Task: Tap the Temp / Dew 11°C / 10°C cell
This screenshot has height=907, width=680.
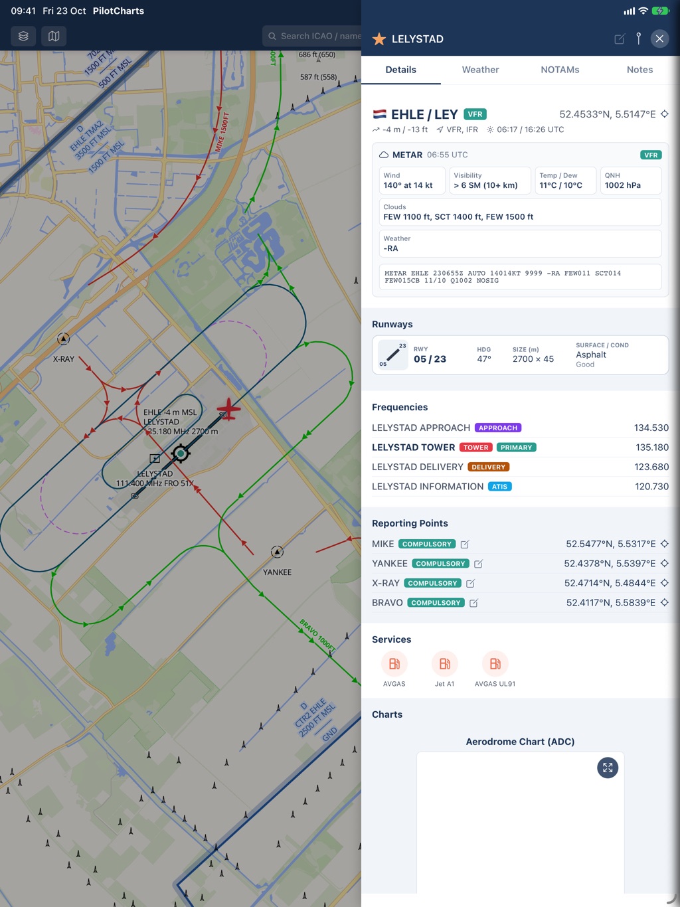Action: tap(566, 181)
